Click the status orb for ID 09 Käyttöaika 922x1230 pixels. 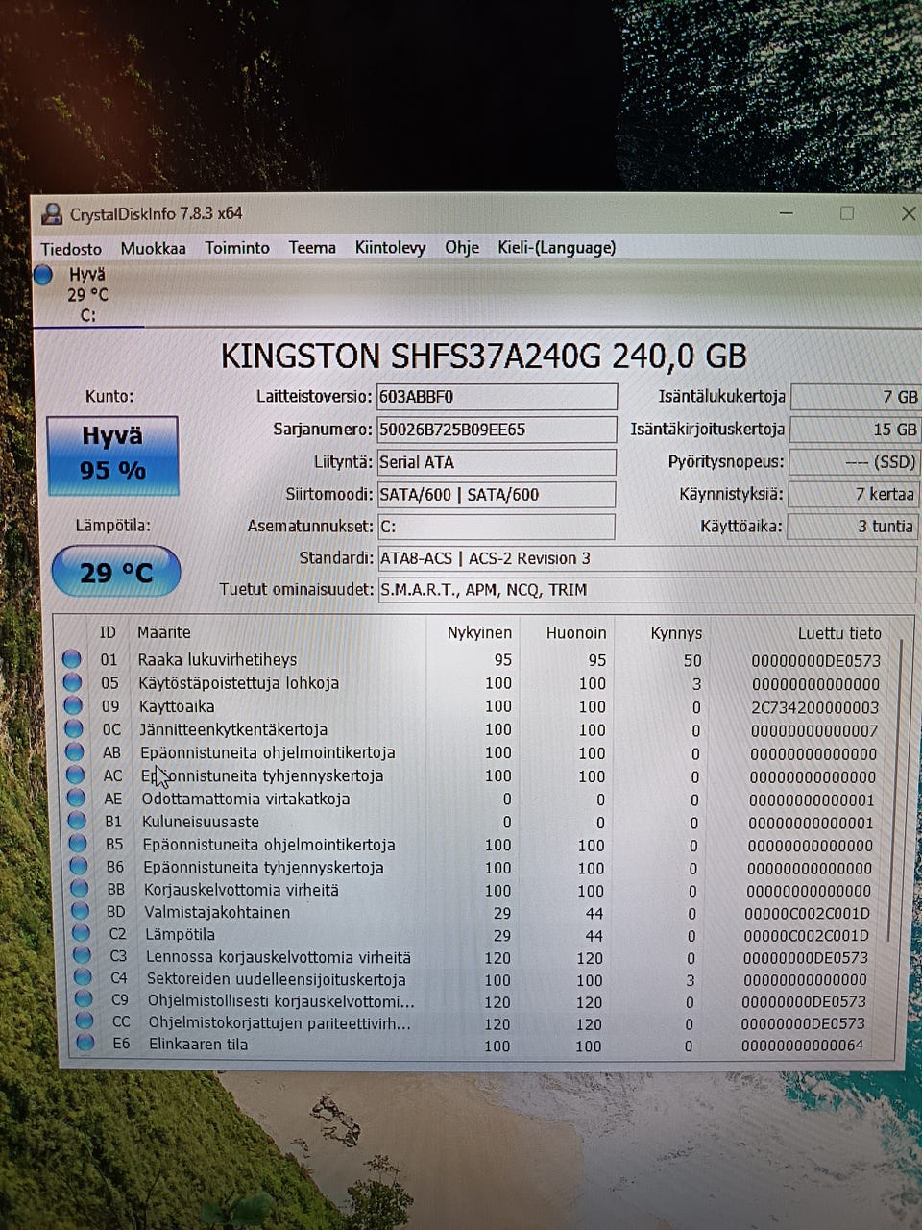[x=74, y=705]
